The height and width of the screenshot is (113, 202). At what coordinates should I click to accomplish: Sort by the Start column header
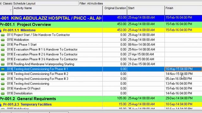pos(146,10)
